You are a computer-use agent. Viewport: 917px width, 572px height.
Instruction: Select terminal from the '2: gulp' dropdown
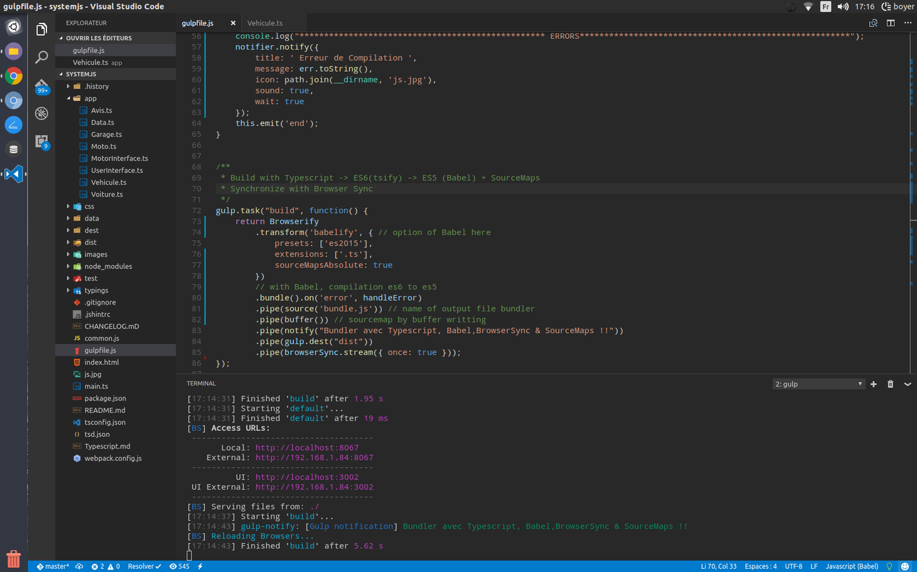click(818, 384)
